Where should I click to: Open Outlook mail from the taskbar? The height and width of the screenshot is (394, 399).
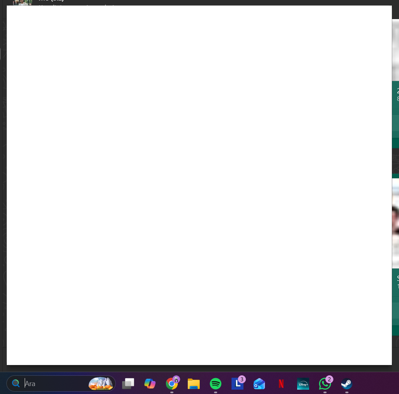coord(259,384)
